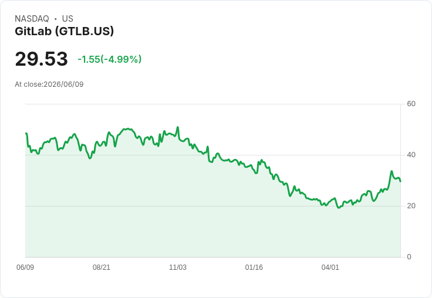Click the 40 y-axis value label
The height and width of the screenshot is (298, 432).
411,155
